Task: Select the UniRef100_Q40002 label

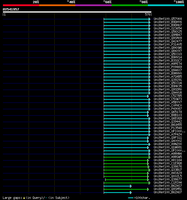Action: 168,141
